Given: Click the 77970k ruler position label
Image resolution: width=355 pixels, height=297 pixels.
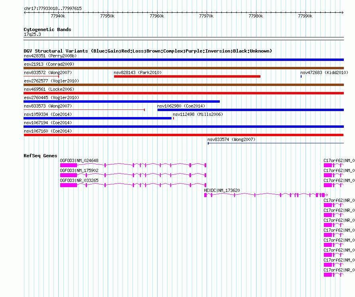Looking at the screenshot, I should [206, 16].
